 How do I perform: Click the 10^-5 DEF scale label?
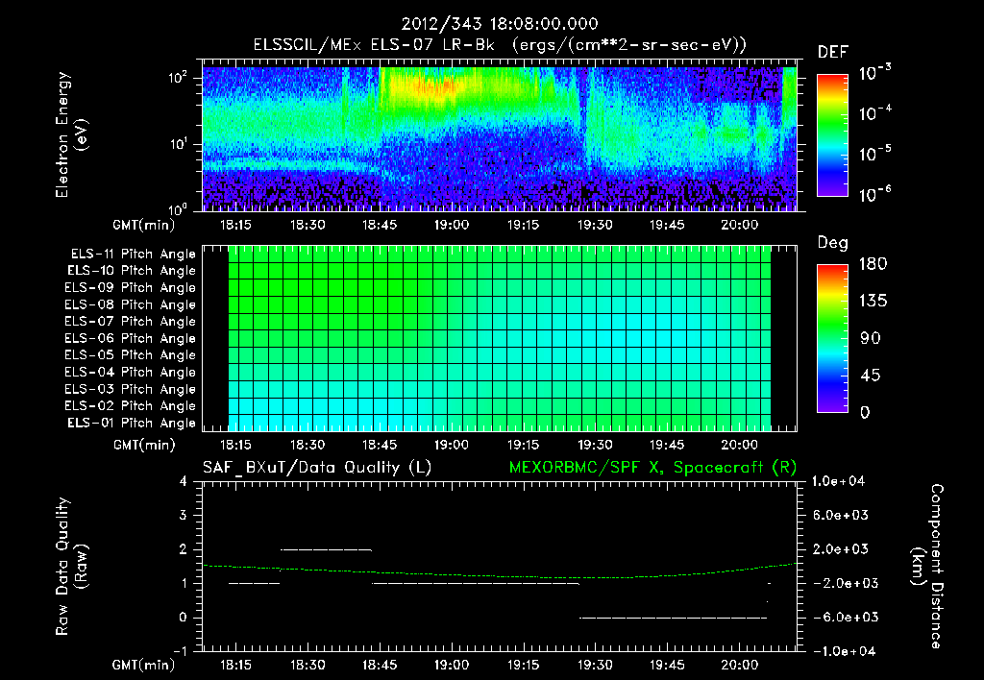pos(874,154)
